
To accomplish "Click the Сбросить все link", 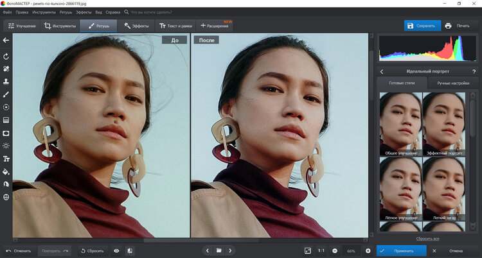I will pyautogui.click(x=427, y=239).
